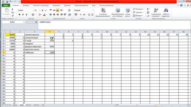Open Стили ячеек gallery
191x107 pixels.
[128, 12]
